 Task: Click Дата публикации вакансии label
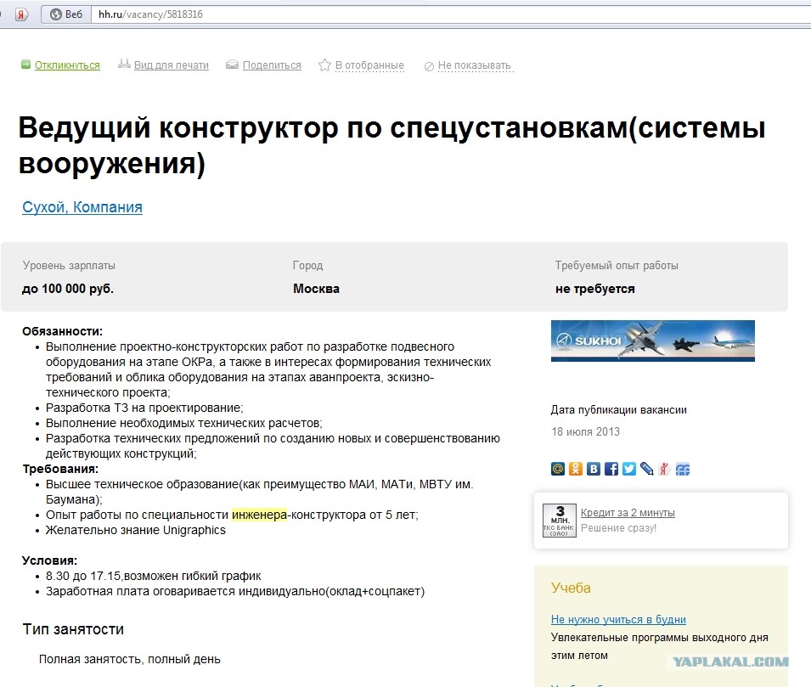pyautogui.click(x=618, y=409)
